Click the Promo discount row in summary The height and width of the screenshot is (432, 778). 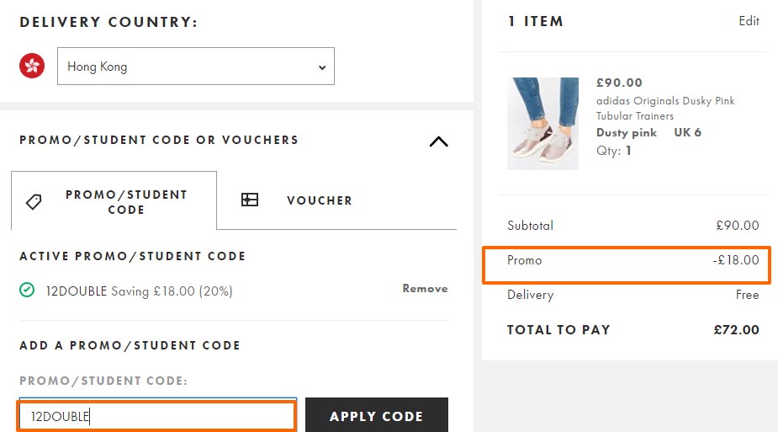point(627,265)
